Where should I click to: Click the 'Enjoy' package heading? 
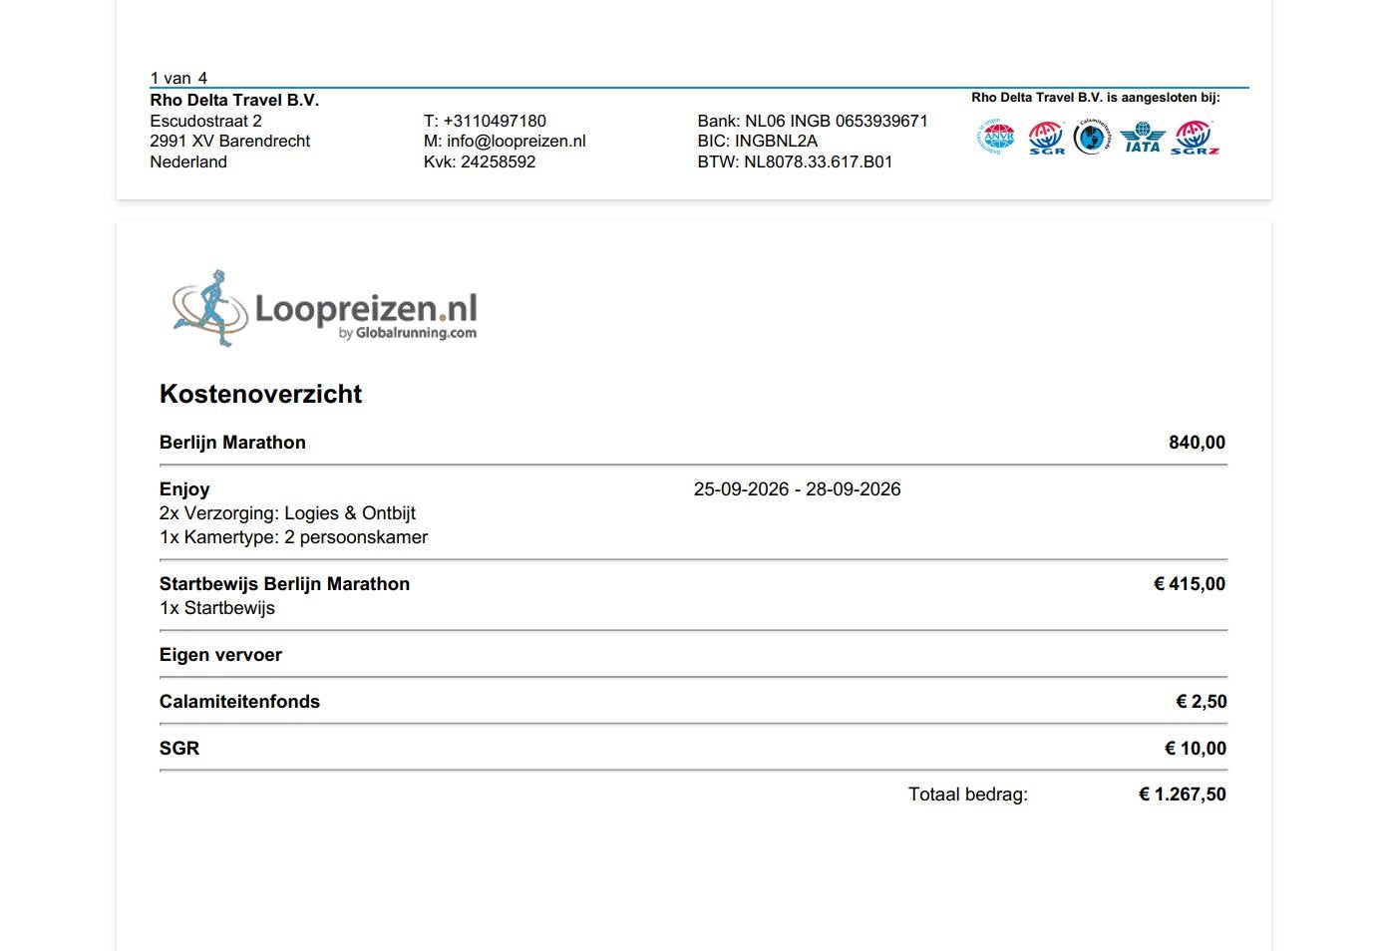[x=184, y=489]
